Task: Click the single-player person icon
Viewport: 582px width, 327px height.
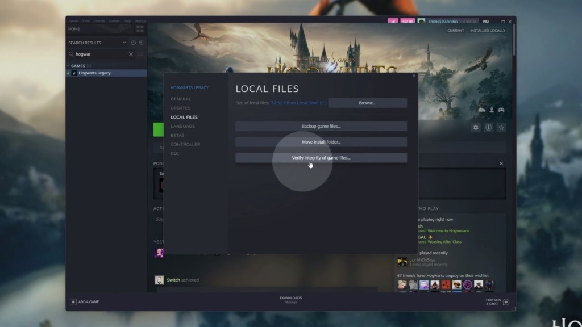Action: tap(492, 110)
